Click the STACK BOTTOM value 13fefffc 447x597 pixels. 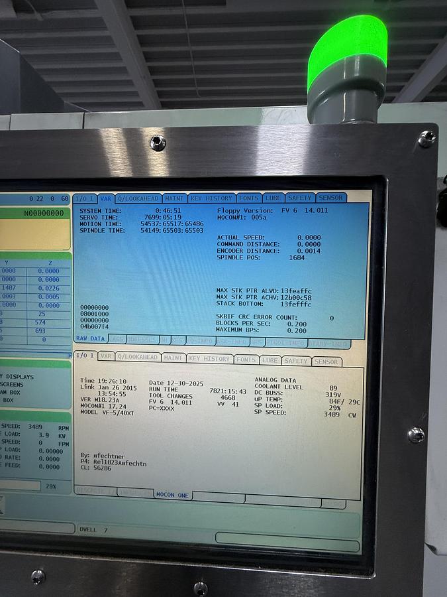click(x=296, y=304)
